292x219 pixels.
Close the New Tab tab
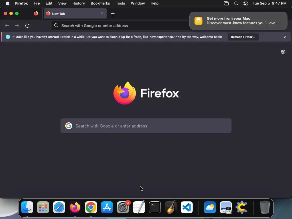click(x=102, y=13)
